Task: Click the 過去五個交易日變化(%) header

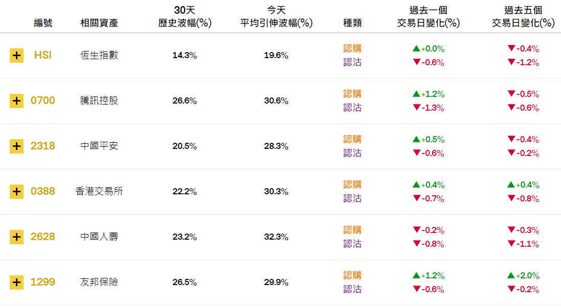Action: click(523, 16)
